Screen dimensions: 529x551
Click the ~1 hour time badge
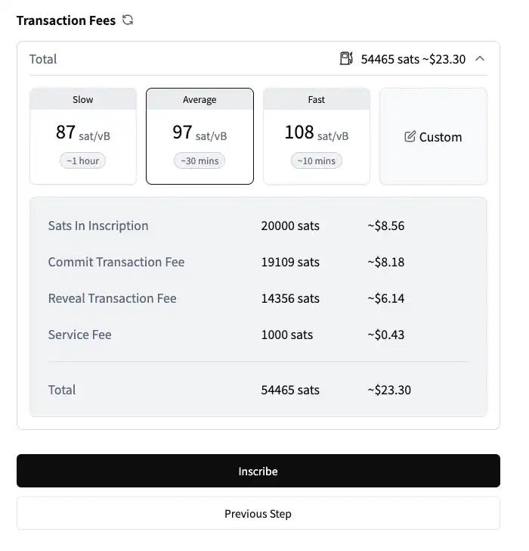click(x=83, y=161)
